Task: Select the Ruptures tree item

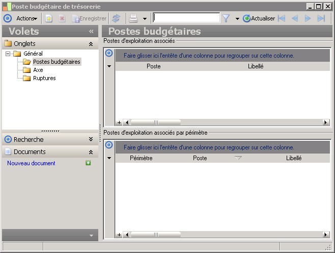Action: (x=44, y=78)
